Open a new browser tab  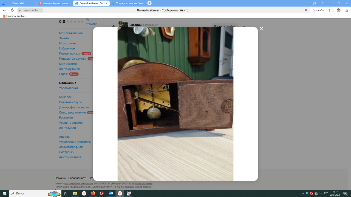coord(149,3)
